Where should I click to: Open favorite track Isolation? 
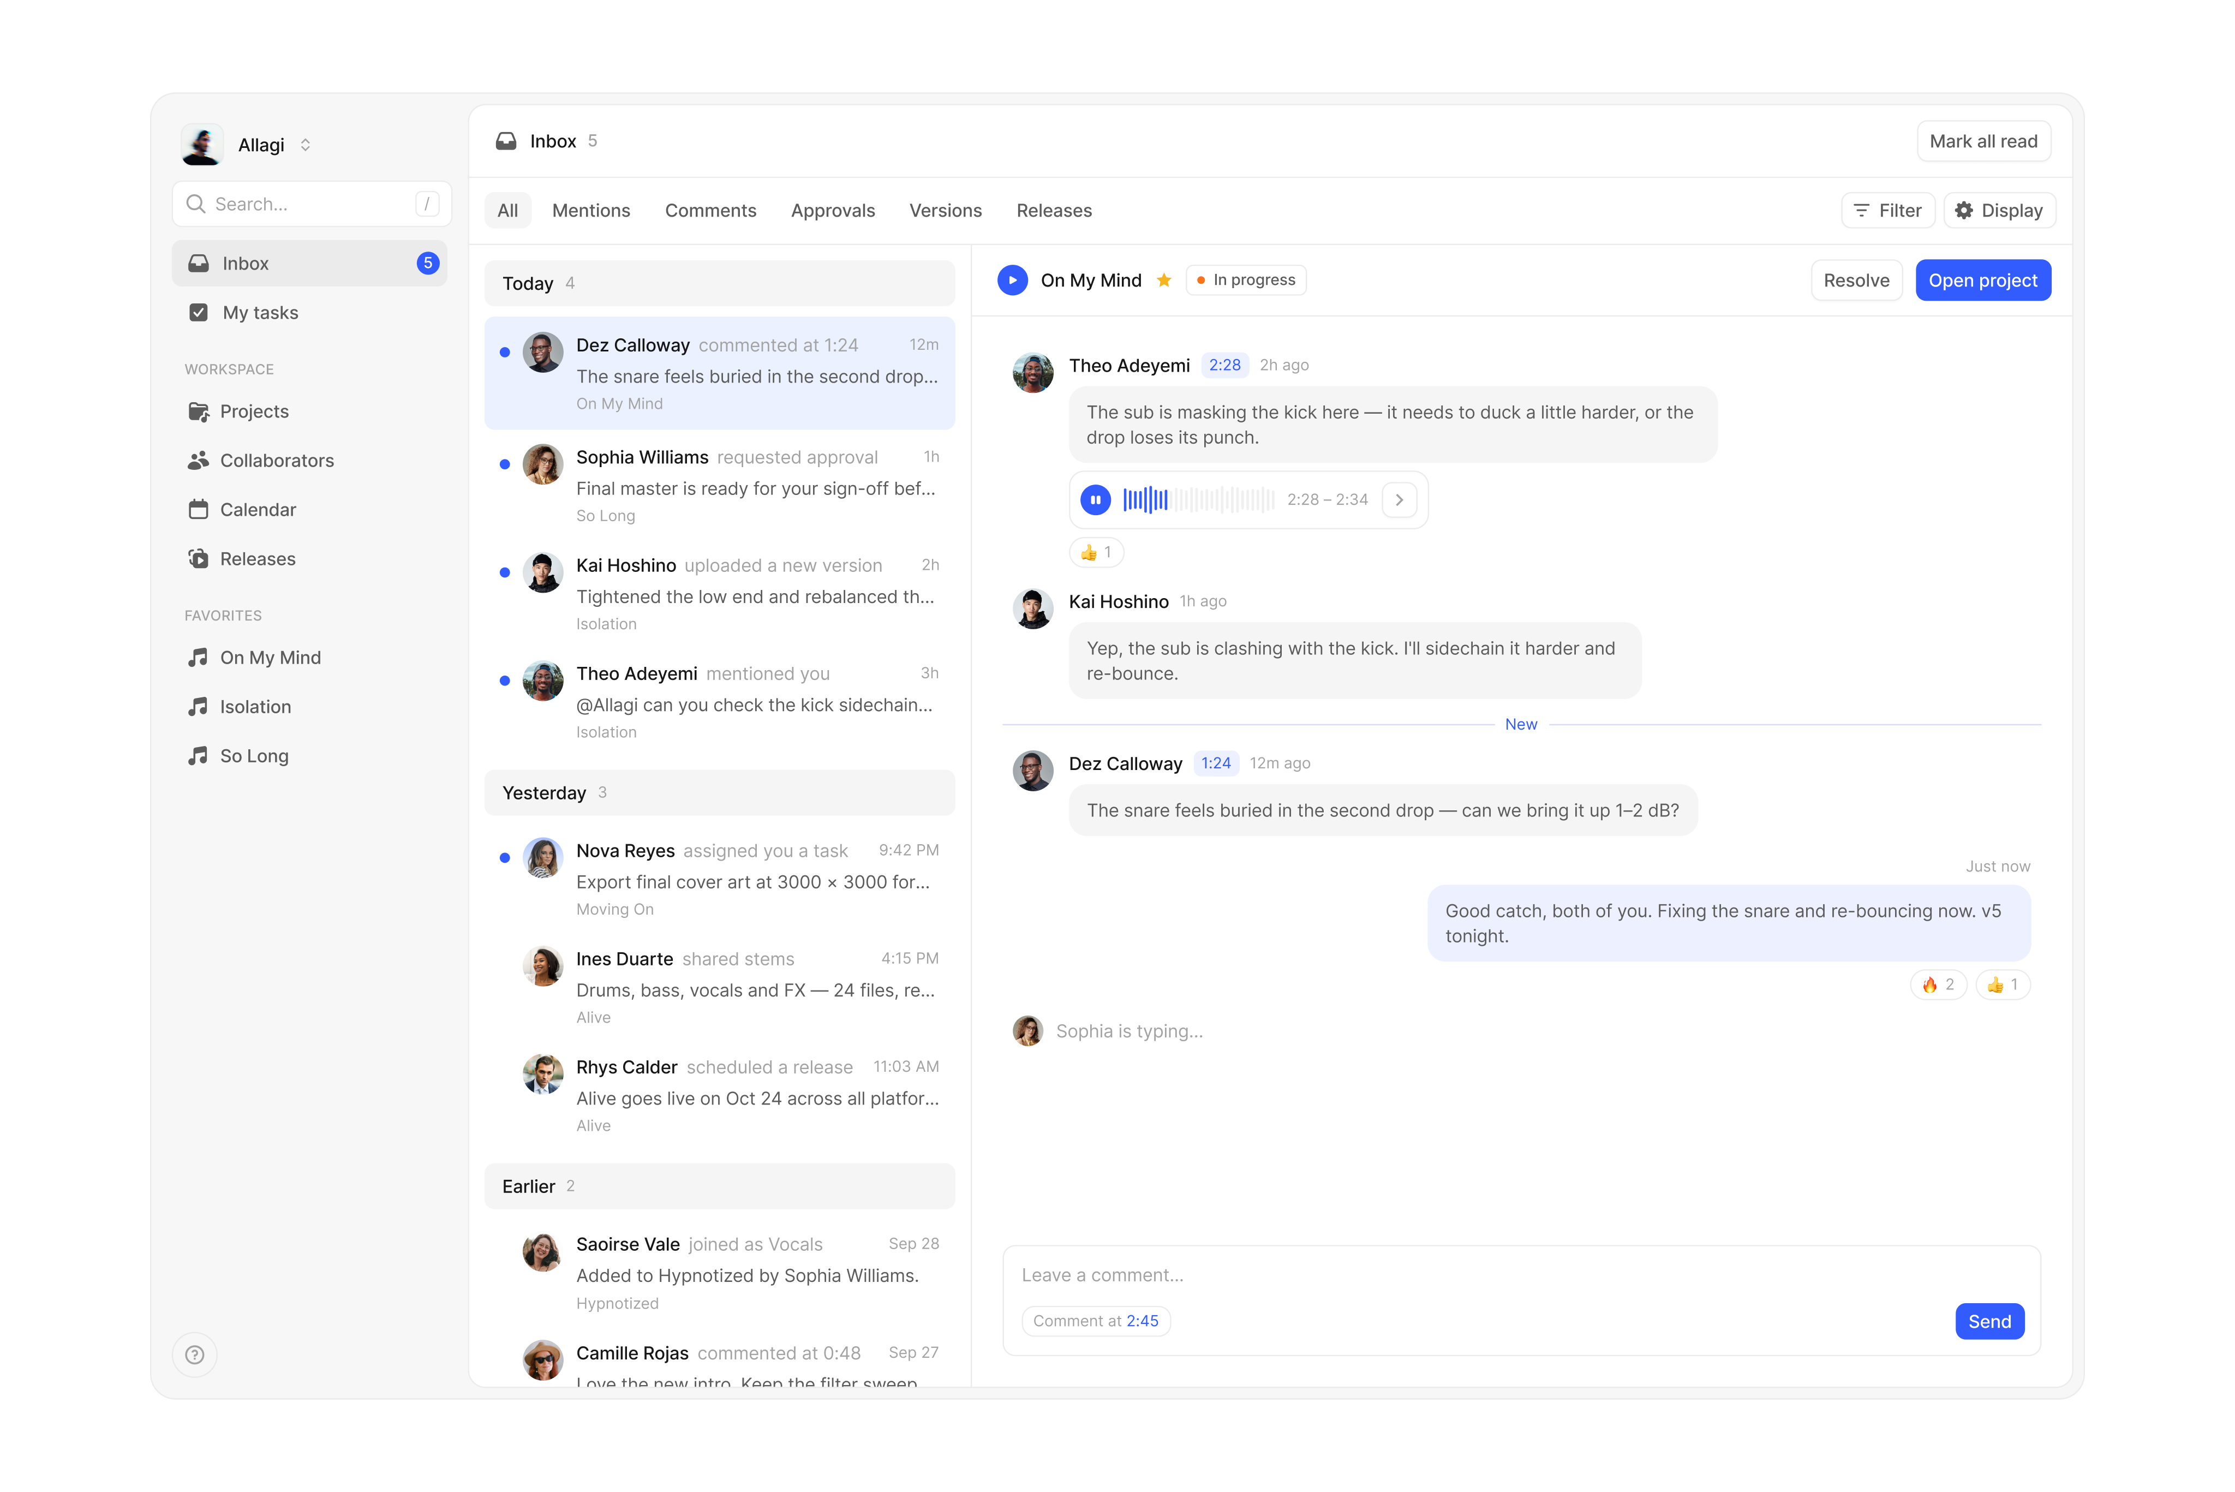coord(309,707)
